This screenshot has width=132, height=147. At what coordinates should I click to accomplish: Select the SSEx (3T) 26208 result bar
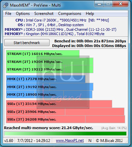[x=65, y=119]
